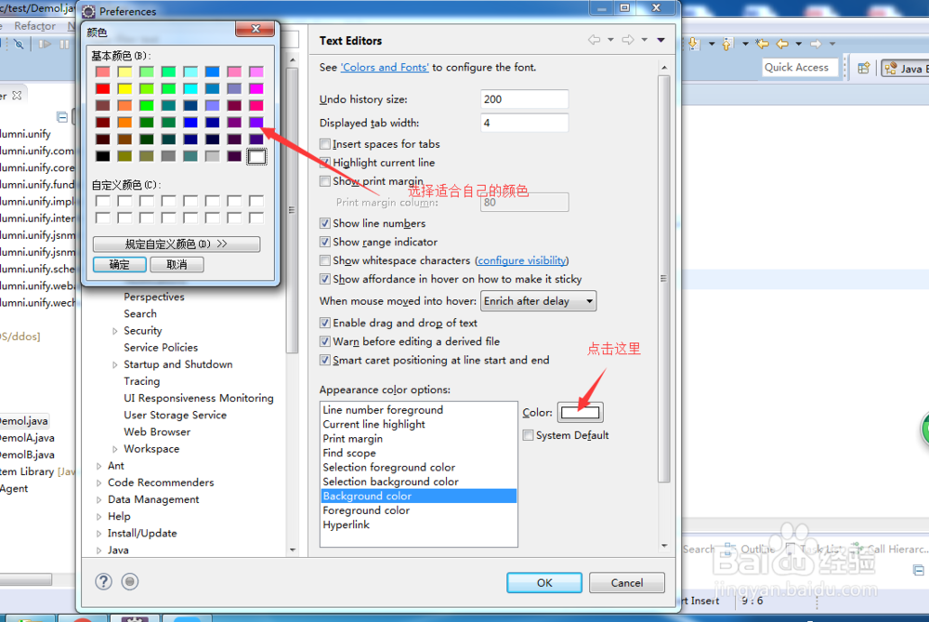Viewport: 929px width, 622px height.
Task: Choose the white basic color swatch
Action: click(x=256, y=156)
